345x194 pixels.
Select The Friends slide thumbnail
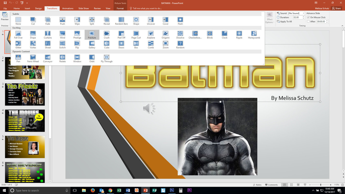point(25,94)
